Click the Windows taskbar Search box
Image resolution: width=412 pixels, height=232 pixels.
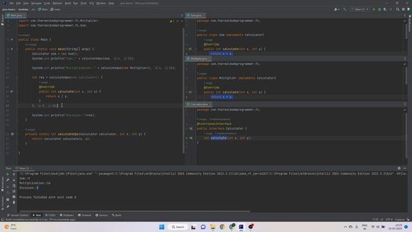(x=178, y=227)
